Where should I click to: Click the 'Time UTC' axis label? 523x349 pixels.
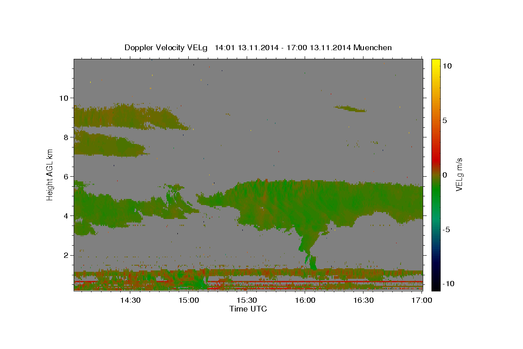tap(248, 309)
